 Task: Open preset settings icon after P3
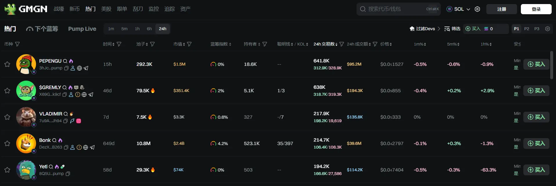coord(548,29)
